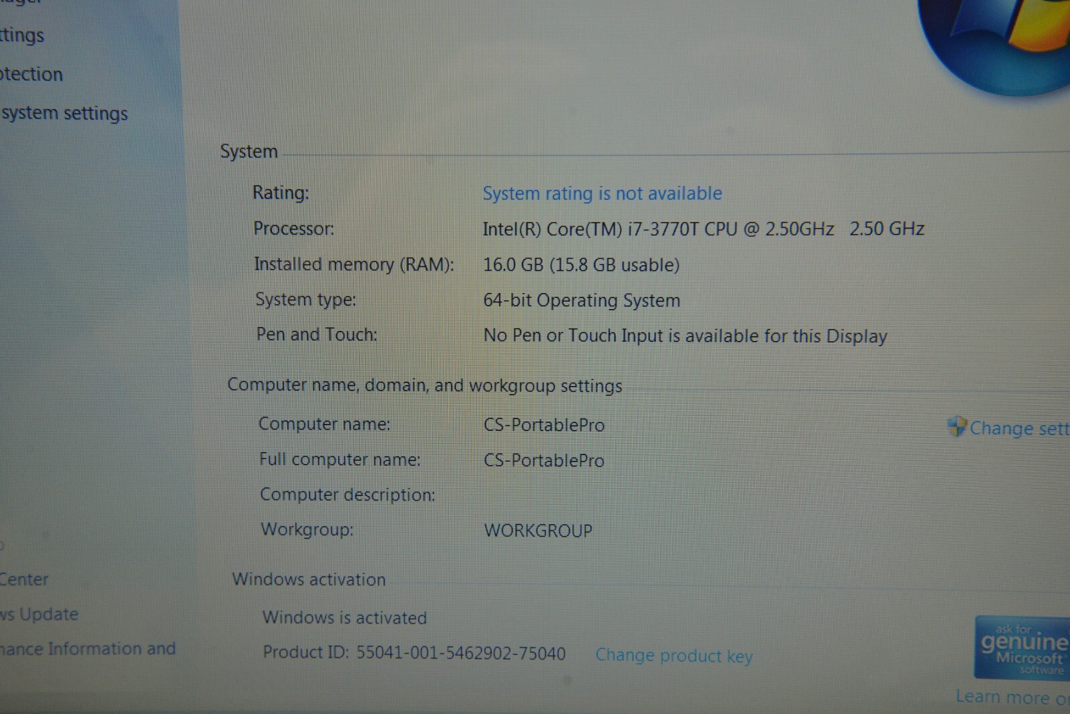Click the value next to Computer name
1070x714 pixels.
click(544, 425)
